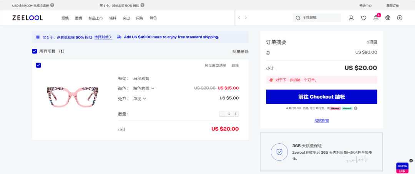Click the 继续购物 link
The width and height of the screenshot is (415, 174).
[322, 120]
